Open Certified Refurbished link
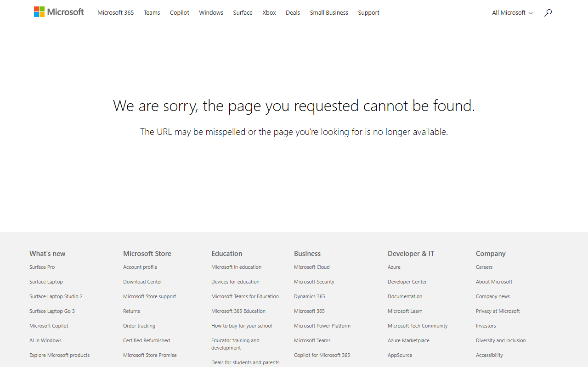 pyautogui.click(x=147, y=340)
